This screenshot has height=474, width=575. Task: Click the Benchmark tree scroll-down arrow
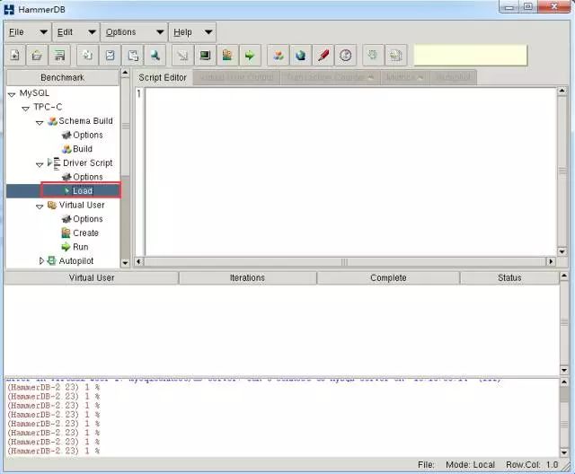pyautogui.click(x=125, y=263)
